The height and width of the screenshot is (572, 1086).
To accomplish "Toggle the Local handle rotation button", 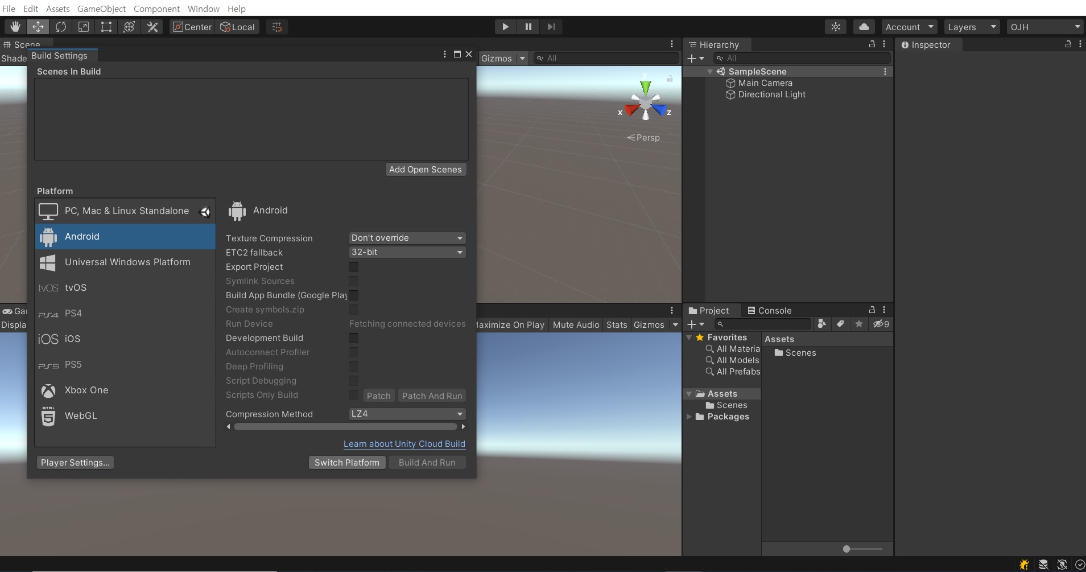I will point(238,27).
